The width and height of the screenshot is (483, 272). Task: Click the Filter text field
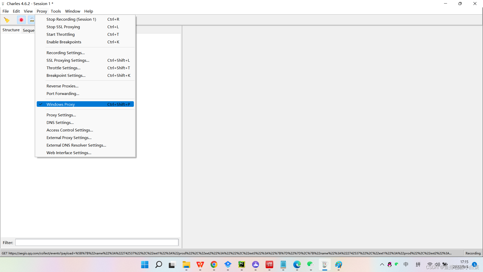(97, 243)
